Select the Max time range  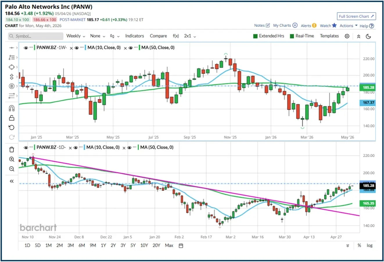pyautogui.click(x=169, y=246)
